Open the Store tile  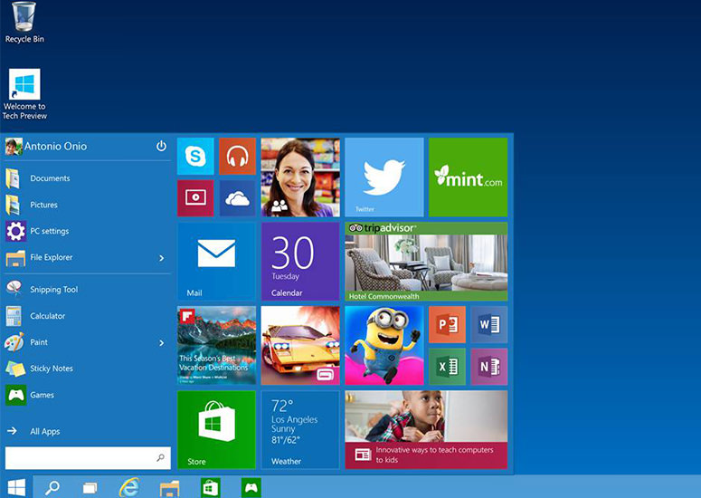tap(216, 429)
